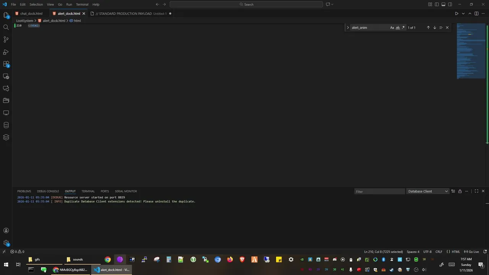Close the alert_dock.html tab
This screenshot has height=275, width=489.
pyautogui.click(x=84, y=14)
